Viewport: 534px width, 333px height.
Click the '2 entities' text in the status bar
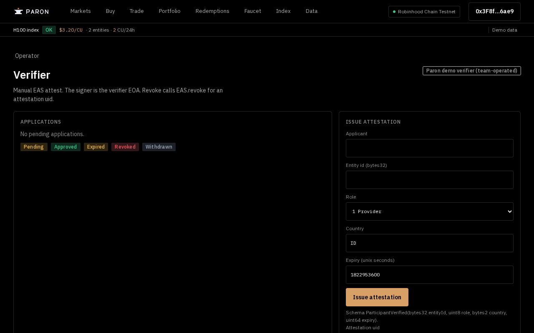pyautogui.click(x=98, y=30)
